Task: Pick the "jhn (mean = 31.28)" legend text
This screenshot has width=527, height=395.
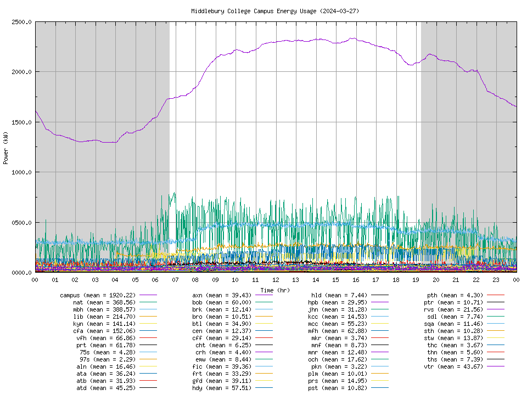Action: [x=338, y=309]
